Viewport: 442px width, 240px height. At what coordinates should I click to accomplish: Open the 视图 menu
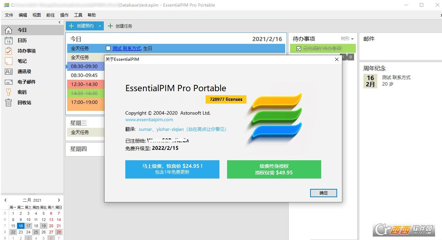pyautogui.click(x=37, y=15)
